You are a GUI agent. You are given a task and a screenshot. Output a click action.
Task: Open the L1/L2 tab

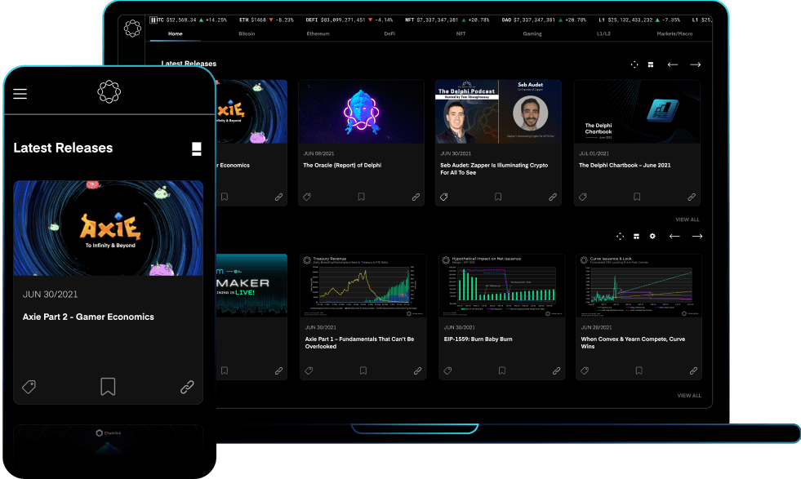604,33
